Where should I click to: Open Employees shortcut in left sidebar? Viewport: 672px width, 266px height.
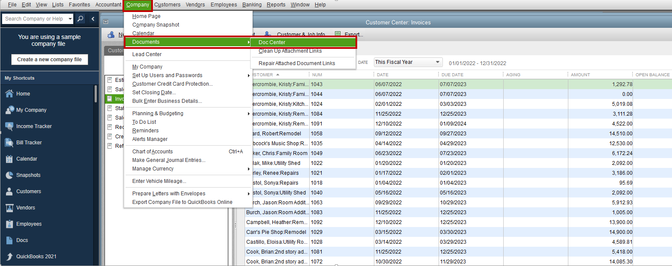[29, 224]
